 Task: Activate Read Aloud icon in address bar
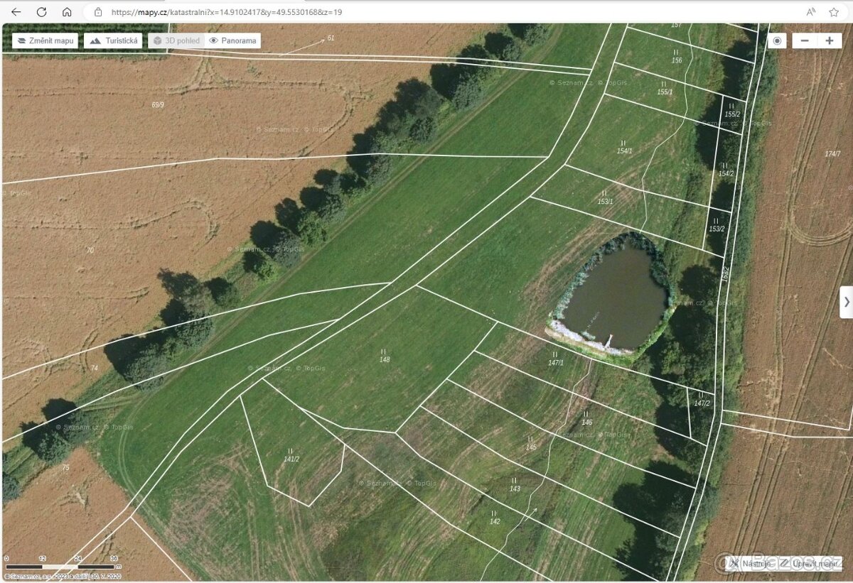(811, 12)
